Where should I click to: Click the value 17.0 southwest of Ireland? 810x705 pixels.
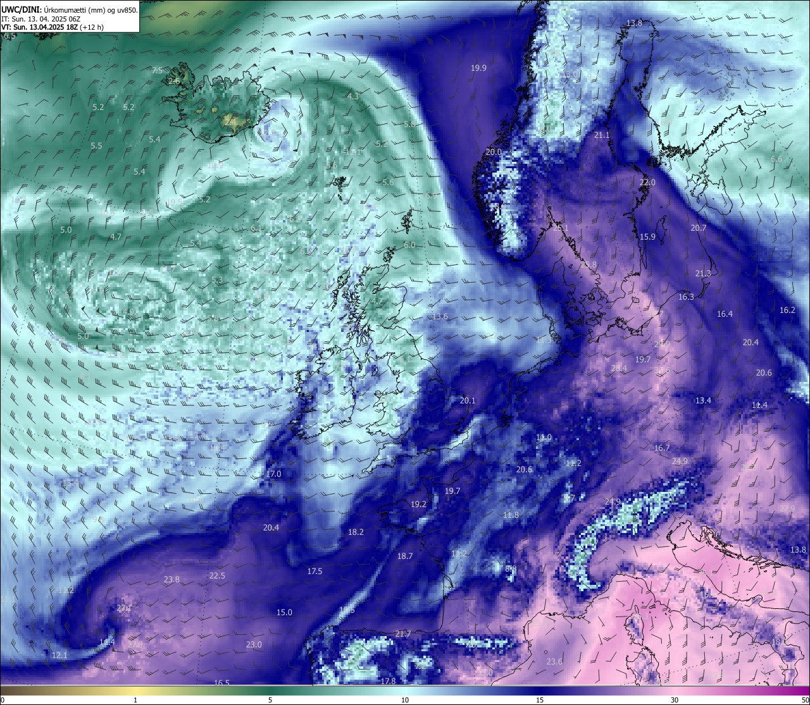point(273,474)
